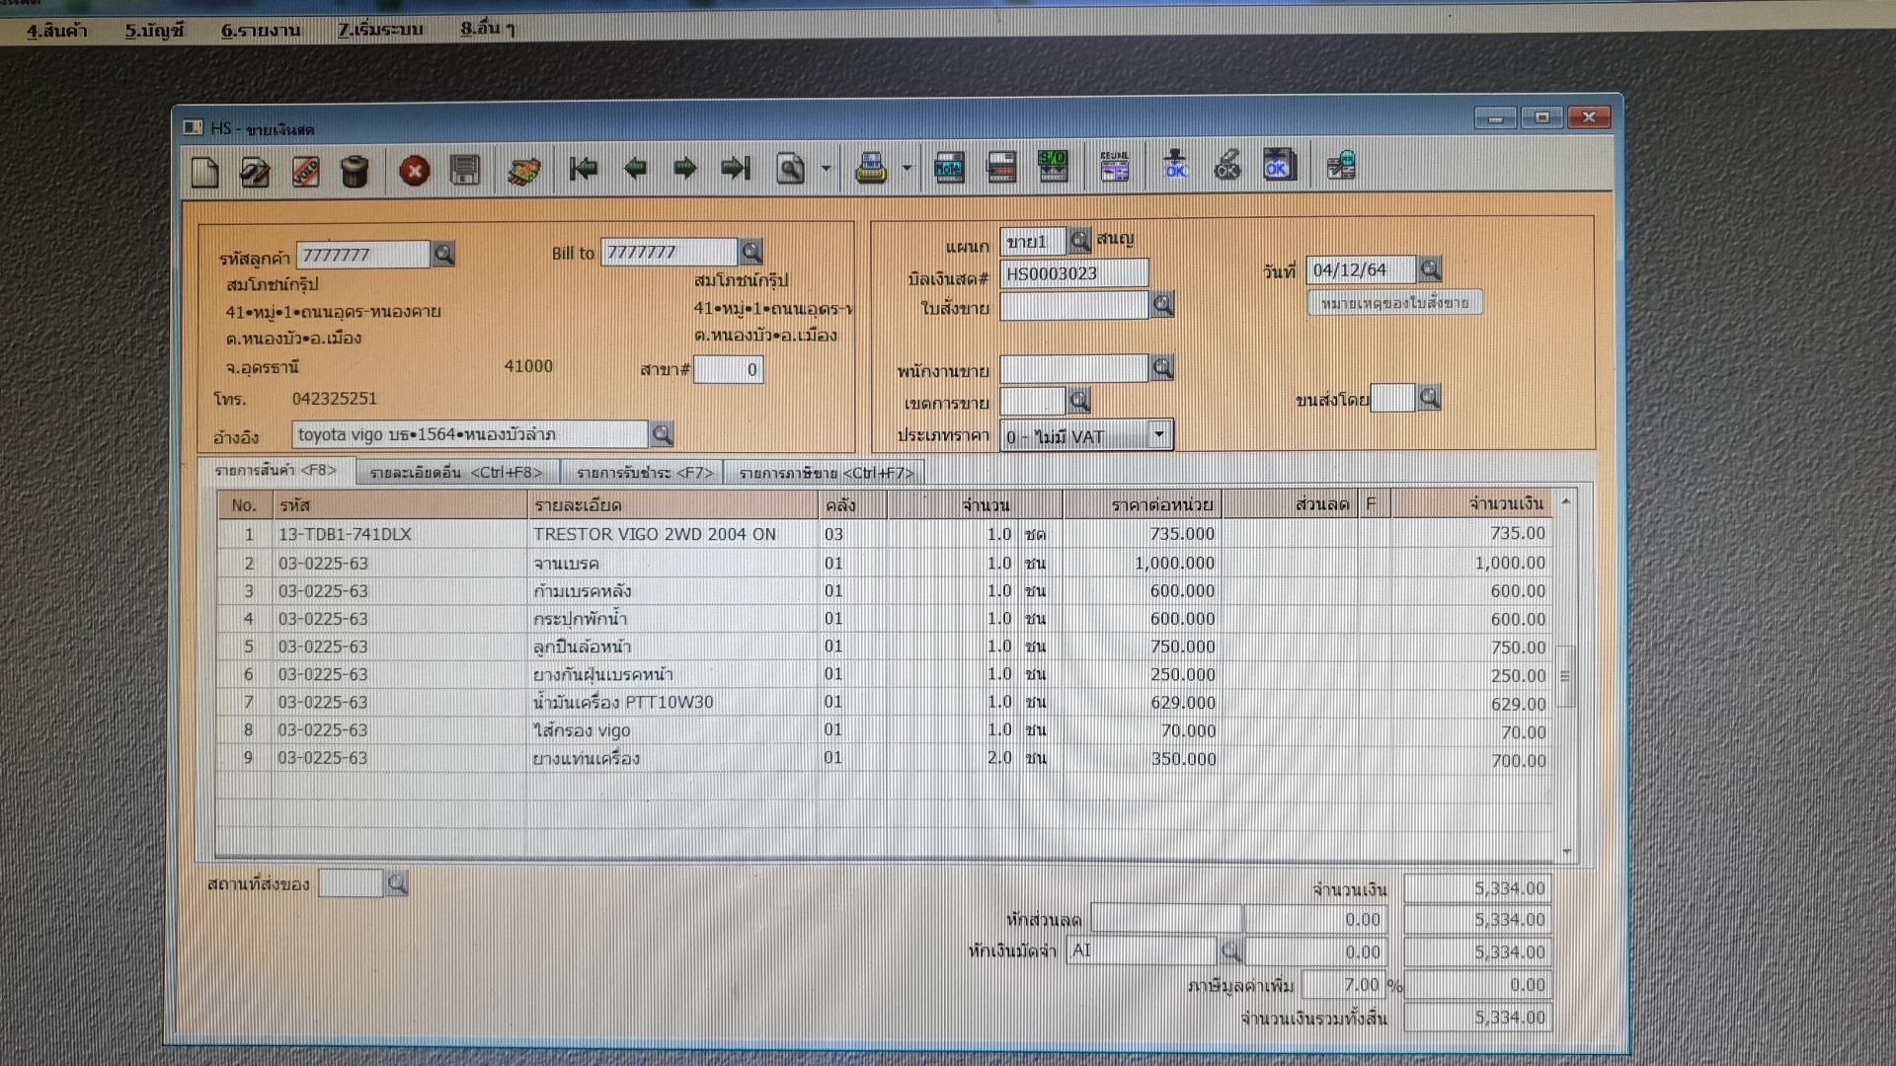The width and height of the screenshot is (1896, 1066).
Task: Go to next record green arrow
Action: [684, 169]
